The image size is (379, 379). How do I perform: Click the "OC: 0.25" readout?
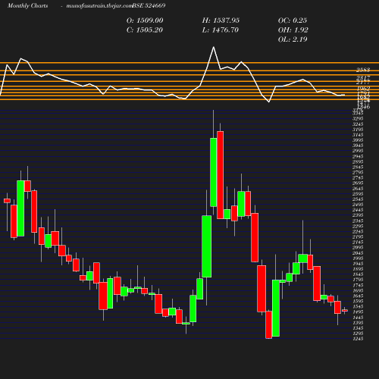[x=293, y=20]
